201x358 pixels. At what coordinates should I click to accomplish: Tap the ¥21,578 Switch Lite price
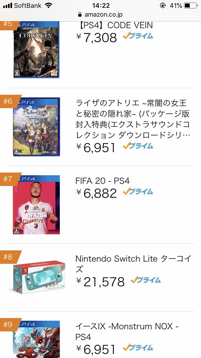coord(100,281)
